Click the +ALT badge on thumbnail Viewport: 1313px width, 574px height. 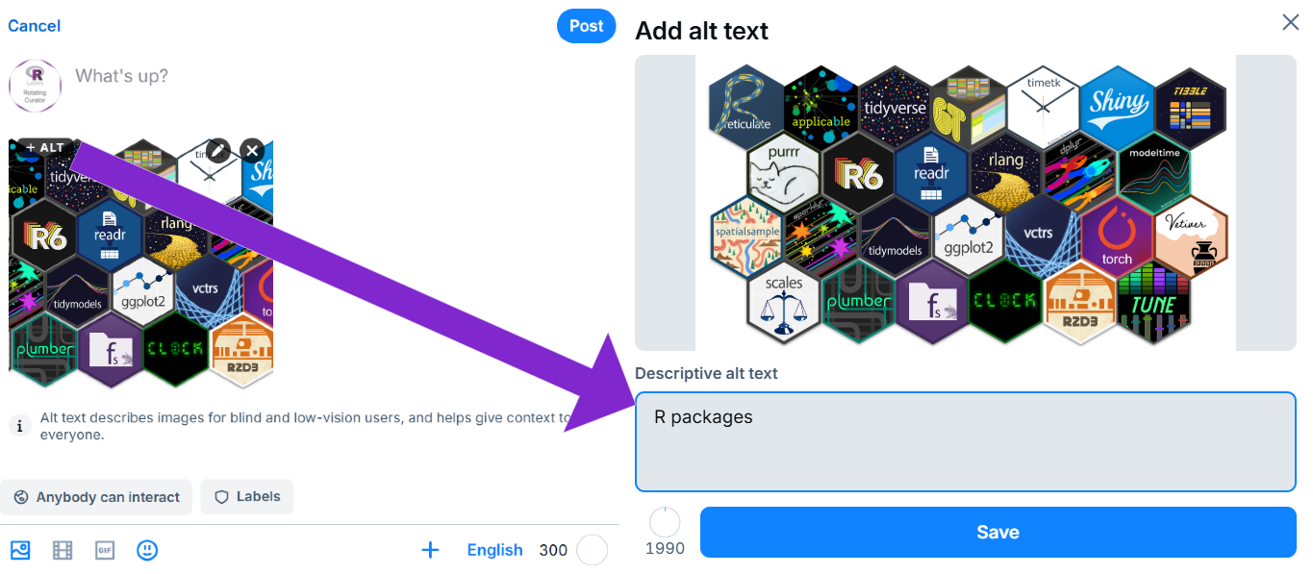click(x=45, y=148)
